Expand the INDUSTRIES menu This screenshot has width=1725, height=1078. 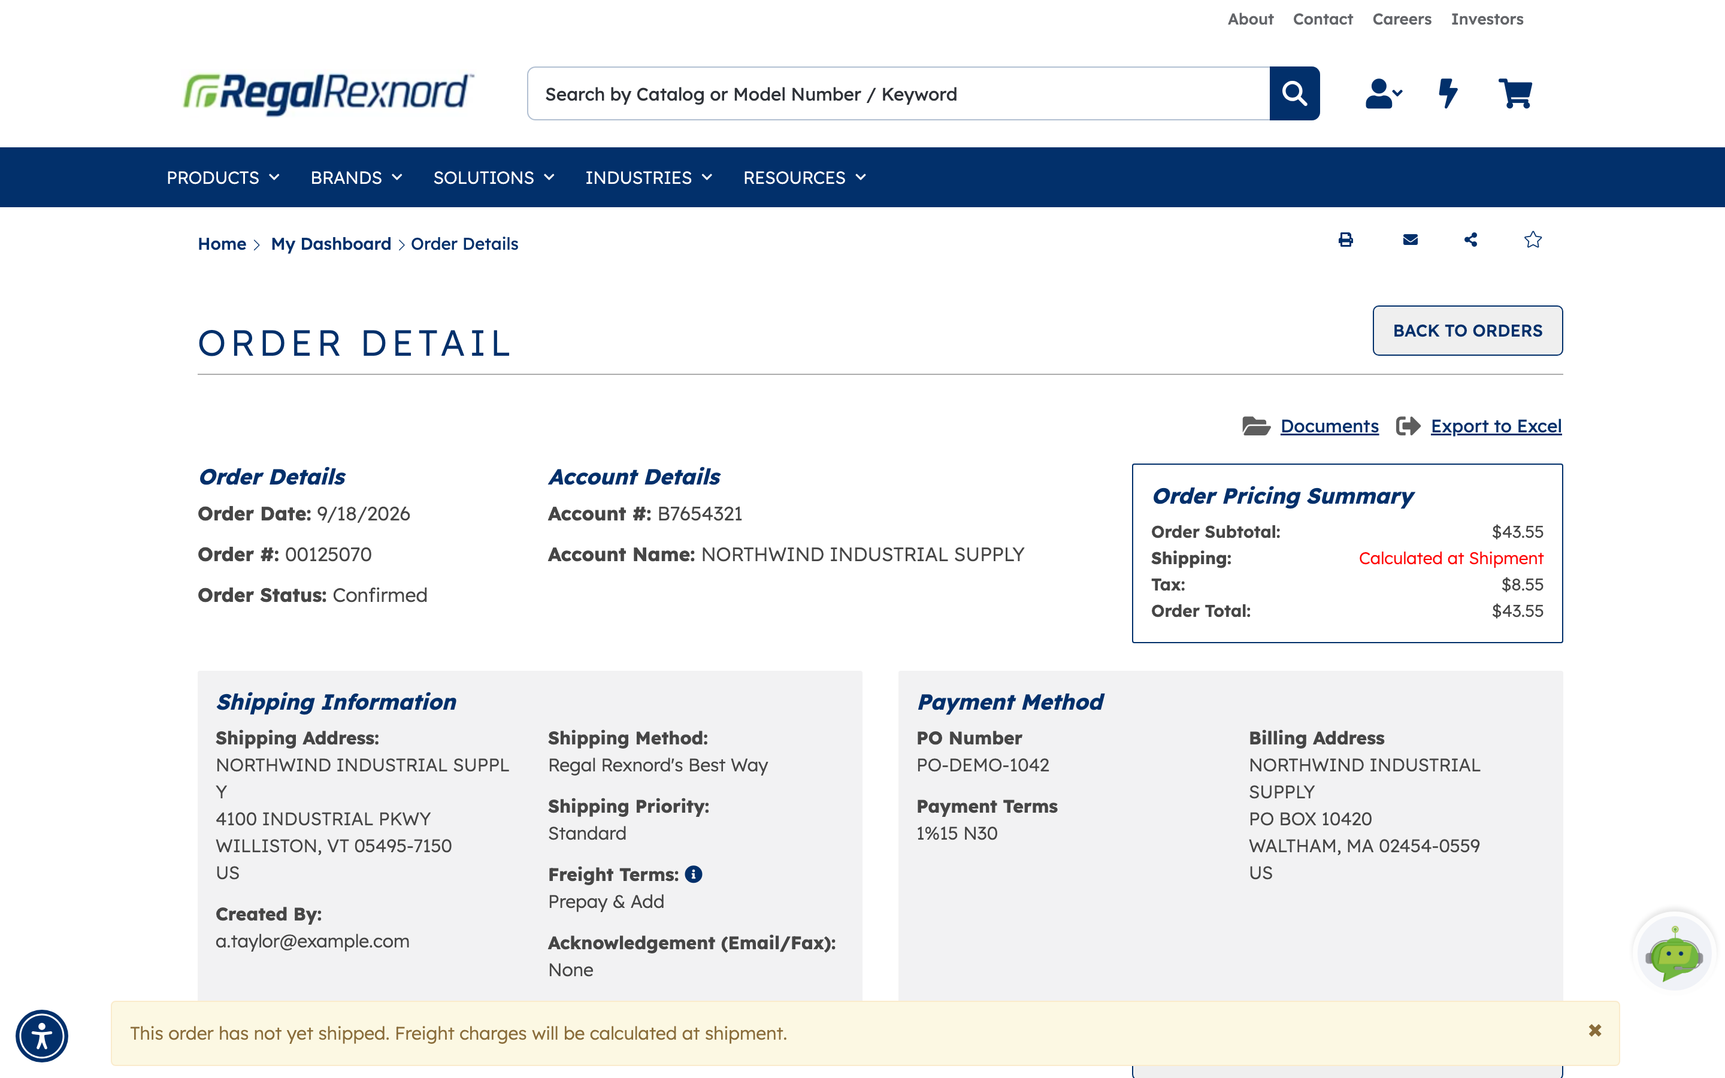click(x=649, y=177)
